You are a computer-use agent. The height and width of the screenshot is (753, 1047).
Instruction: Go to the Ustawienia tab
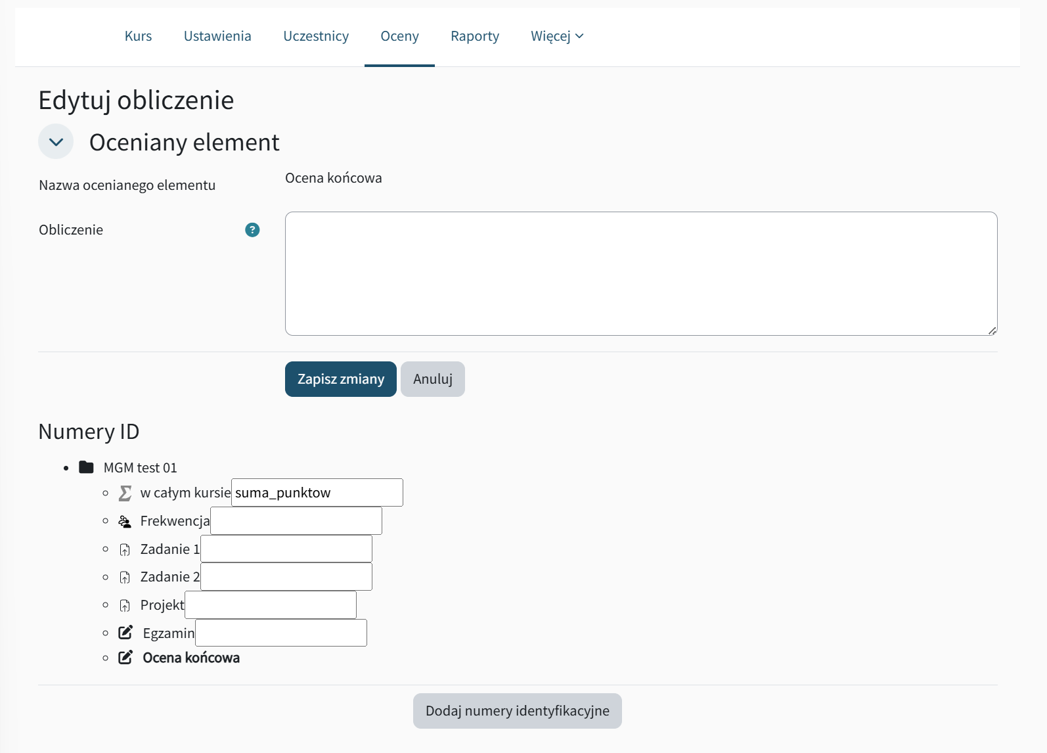click(x=217, y=36)
